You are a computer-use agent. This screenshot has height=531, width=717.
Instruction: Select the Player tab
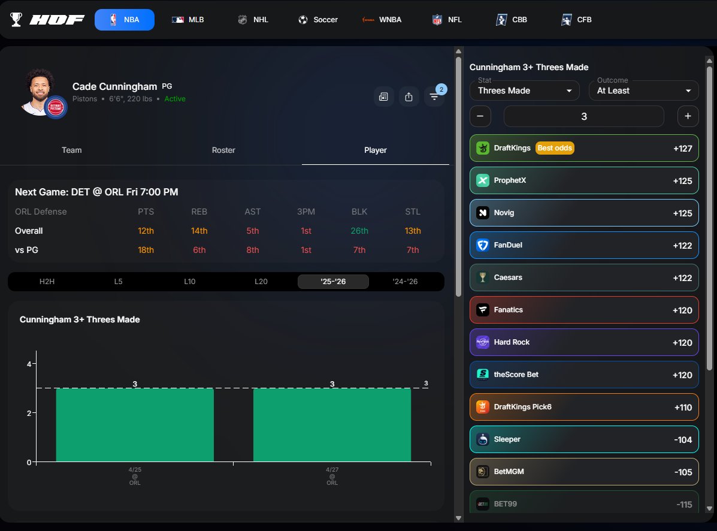point(376,150)
